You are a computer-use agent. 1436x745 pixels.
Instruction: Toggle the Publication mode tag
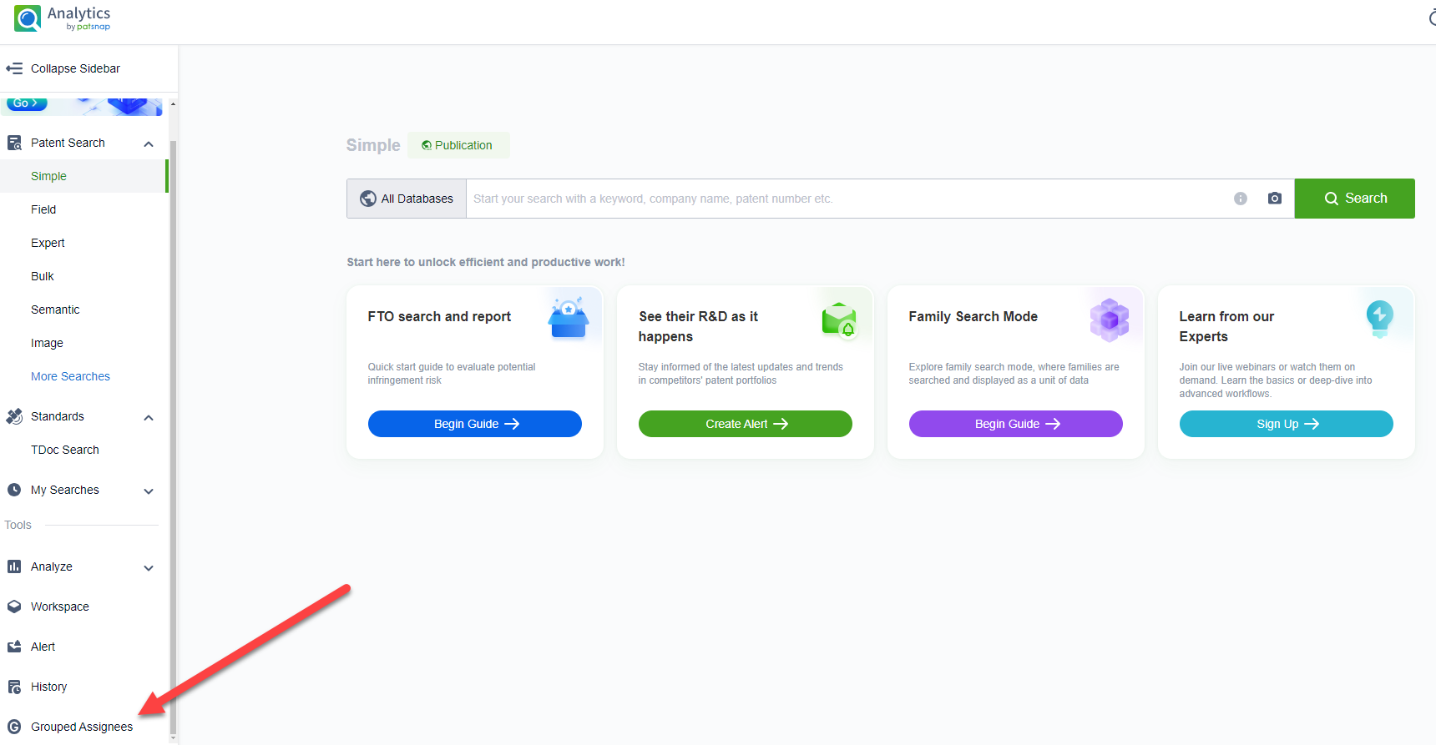(x=458, y=145)
